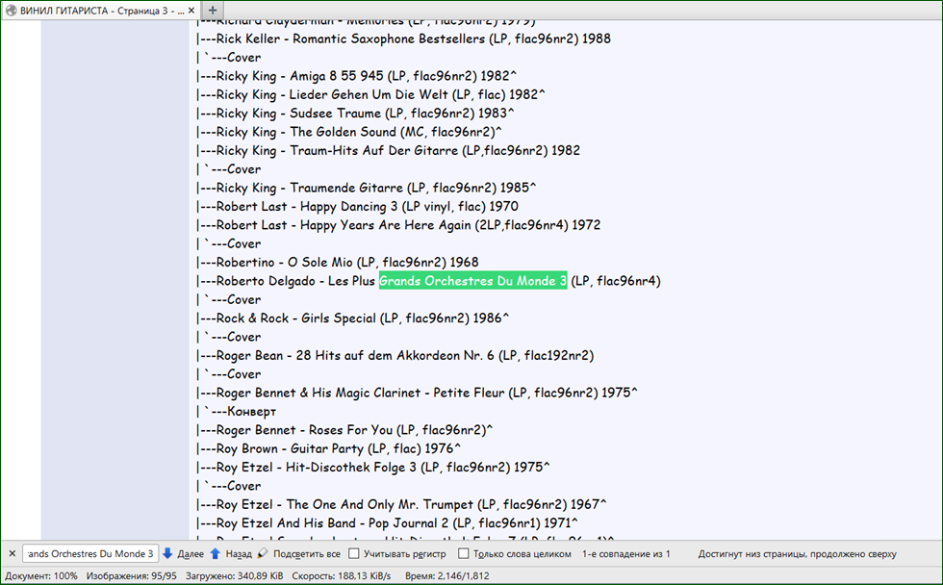Close the ВИНИЛ ГИТАРИСТА tab
Screen dimensions: 943x585
[x=191, y=11]
